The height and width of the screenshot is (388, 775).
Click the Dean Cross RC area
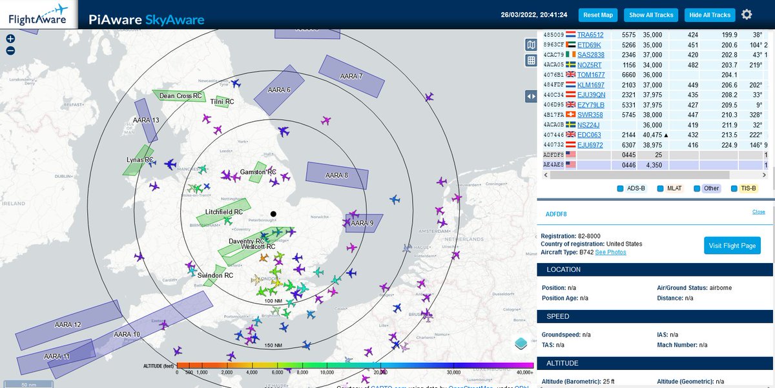point(180,96)
